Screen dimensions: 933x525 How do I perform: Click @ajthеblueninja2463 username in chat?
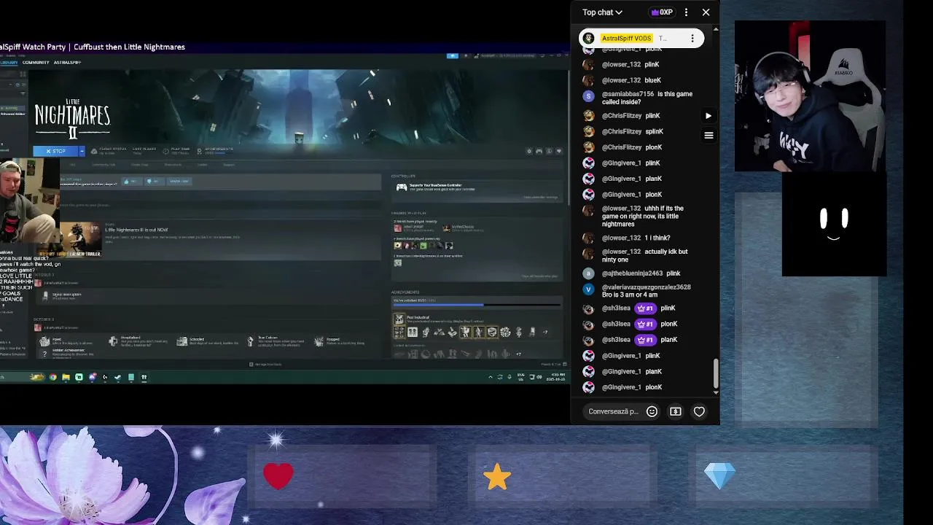632,273
